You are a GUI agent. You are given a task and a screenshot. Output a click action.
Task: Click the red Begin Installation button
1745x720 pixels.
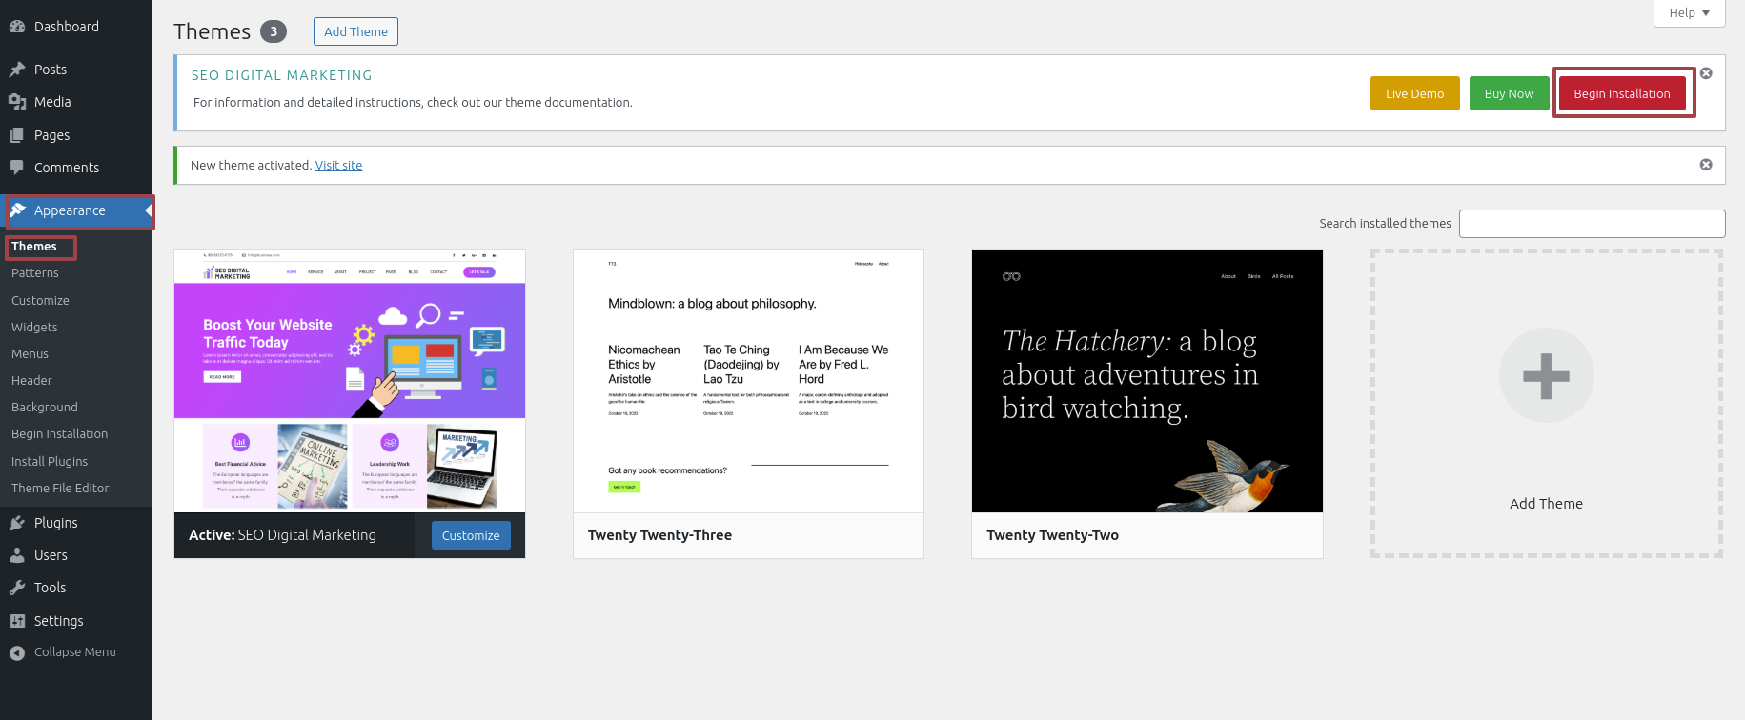pos(1622,93)
